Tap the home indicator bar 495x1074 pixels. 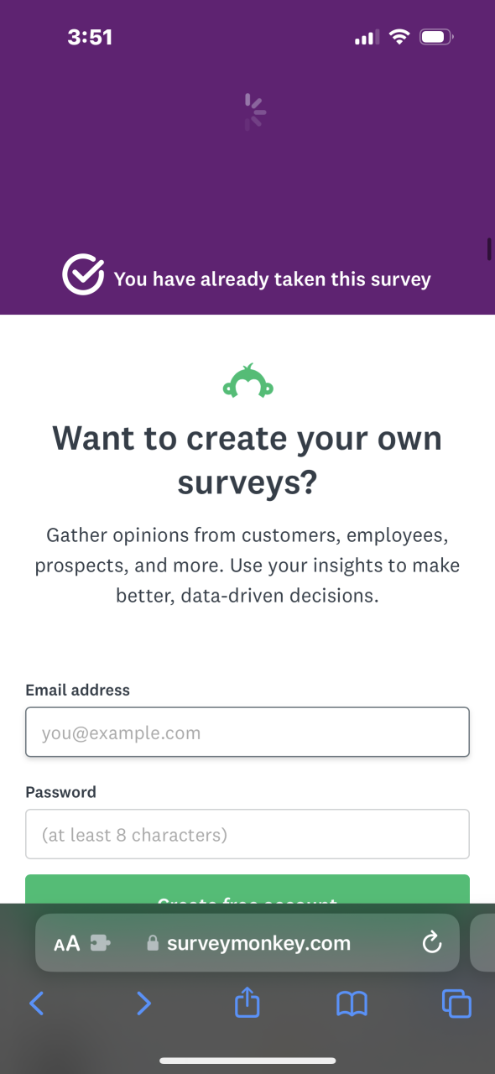pyautogui.click(x=247, y=1061)
